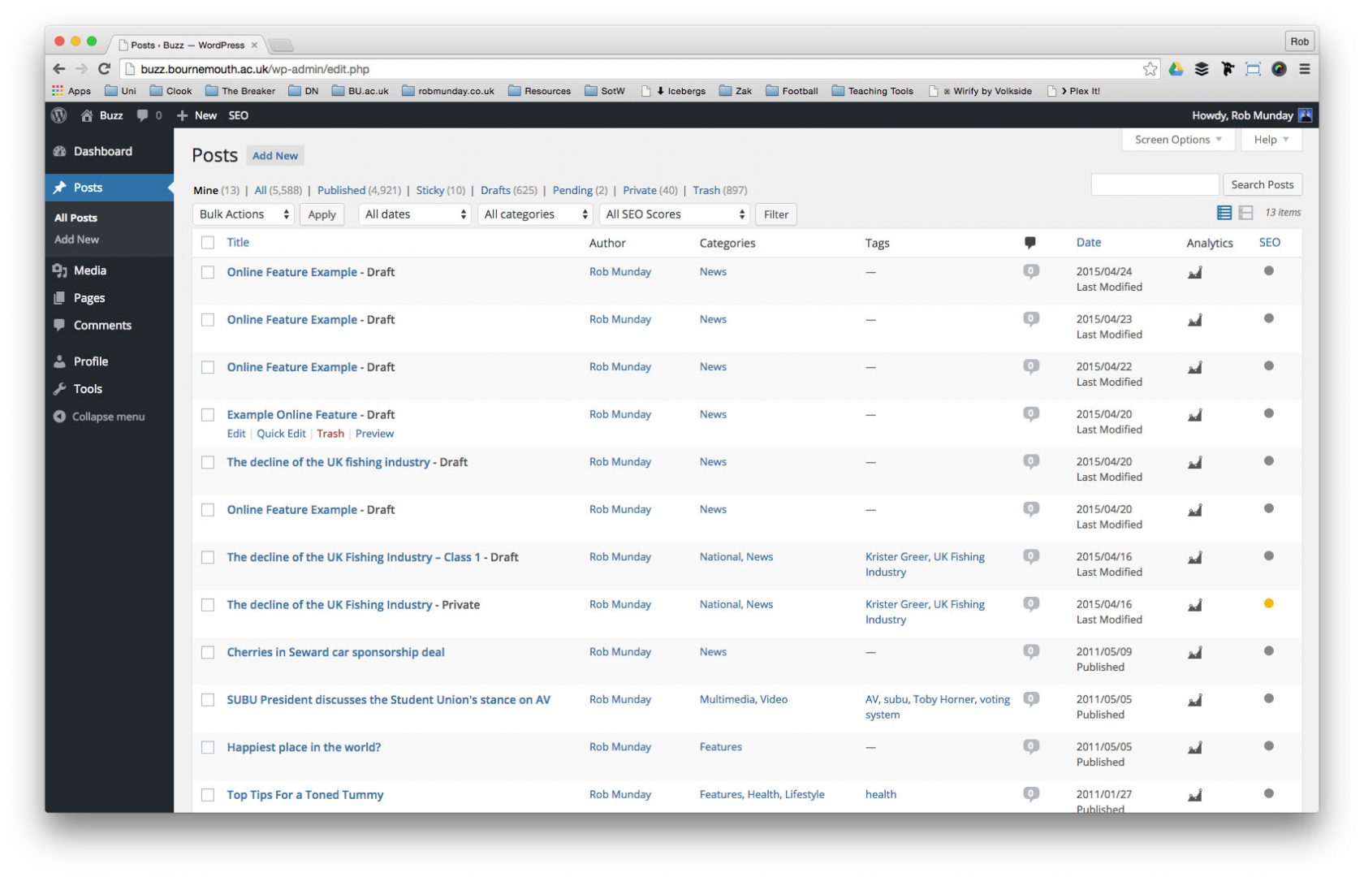1364x877 pixels.
Task: Click comment count bubble for Top Tips post
Action: tap(1031, 794)
